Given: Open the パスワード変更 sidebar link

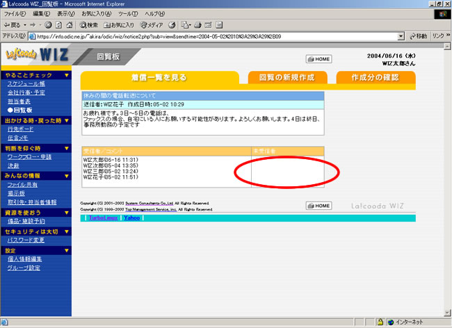Looking at the screenshot, I should pos(26,240).
